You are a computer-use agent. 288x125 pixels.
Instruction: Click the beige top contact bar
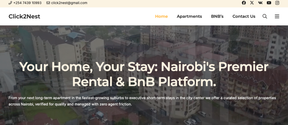click(144, 4)
